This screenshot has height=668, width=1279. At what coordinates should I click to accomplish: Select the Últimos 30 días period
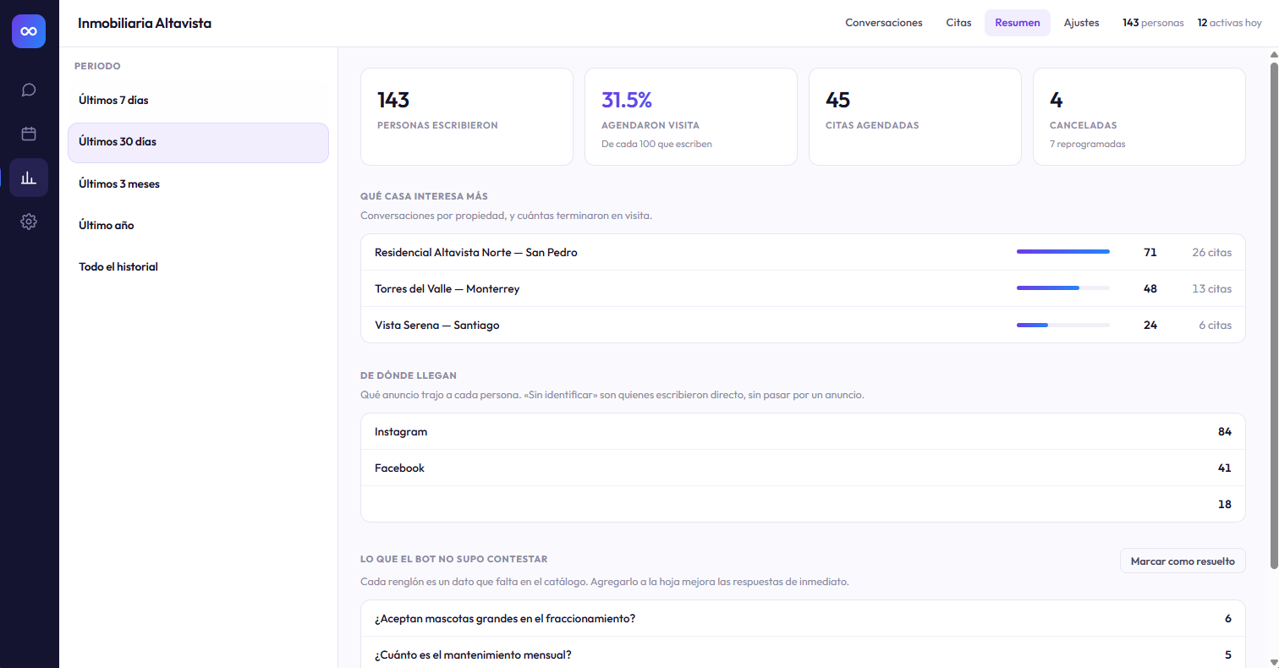coord(198,142)
